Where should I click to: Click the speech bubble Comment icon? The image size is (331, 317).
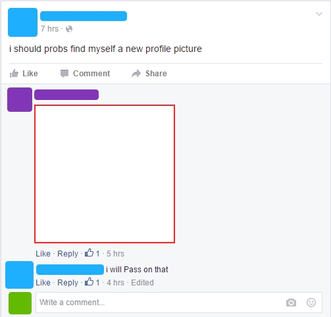click(64, 74)
